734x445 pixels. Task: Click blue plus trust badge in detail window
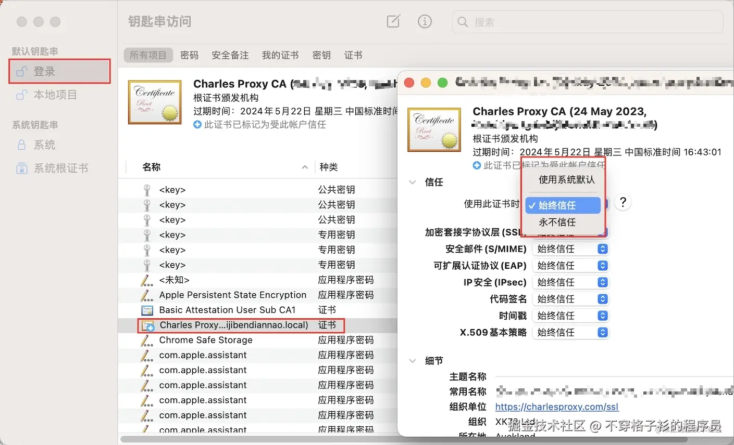477,165
